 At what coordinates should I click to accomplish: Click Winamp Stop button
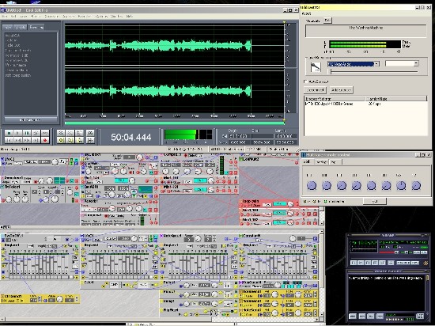(x=375, y=263)
